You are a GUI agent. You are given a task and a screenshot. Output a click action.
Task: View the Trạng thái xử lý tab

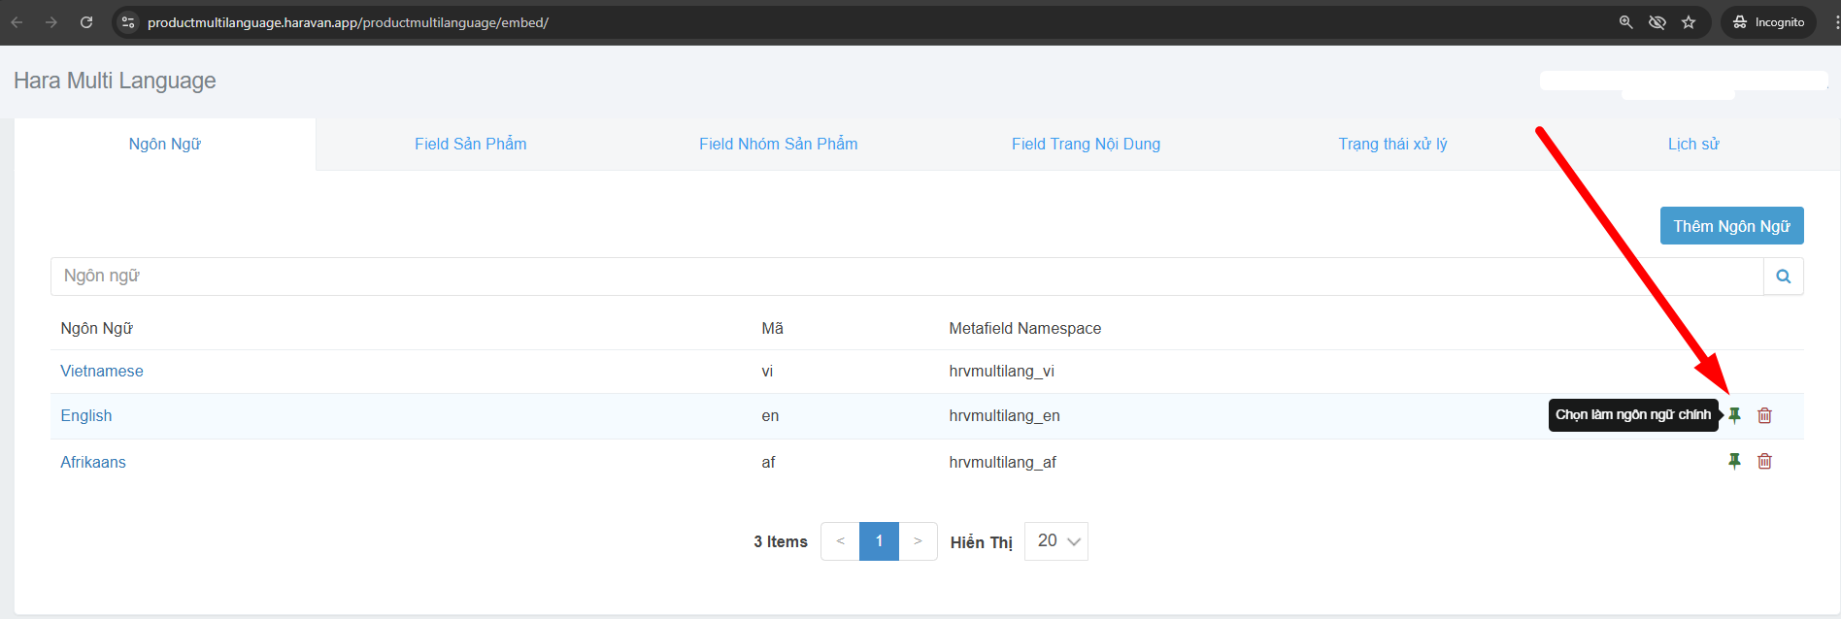(1392, 144)
